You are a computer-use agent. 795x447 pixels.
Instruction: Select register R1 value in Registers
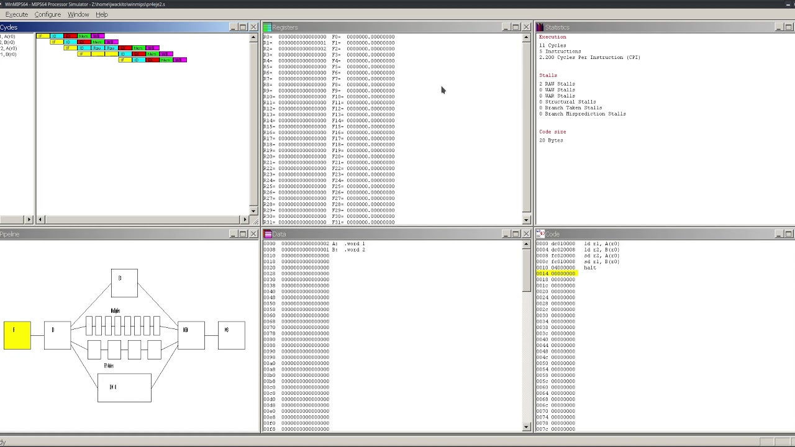(302, 43)
